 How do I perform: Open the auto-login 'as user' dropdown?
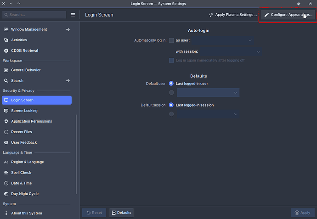coord(222,40)
